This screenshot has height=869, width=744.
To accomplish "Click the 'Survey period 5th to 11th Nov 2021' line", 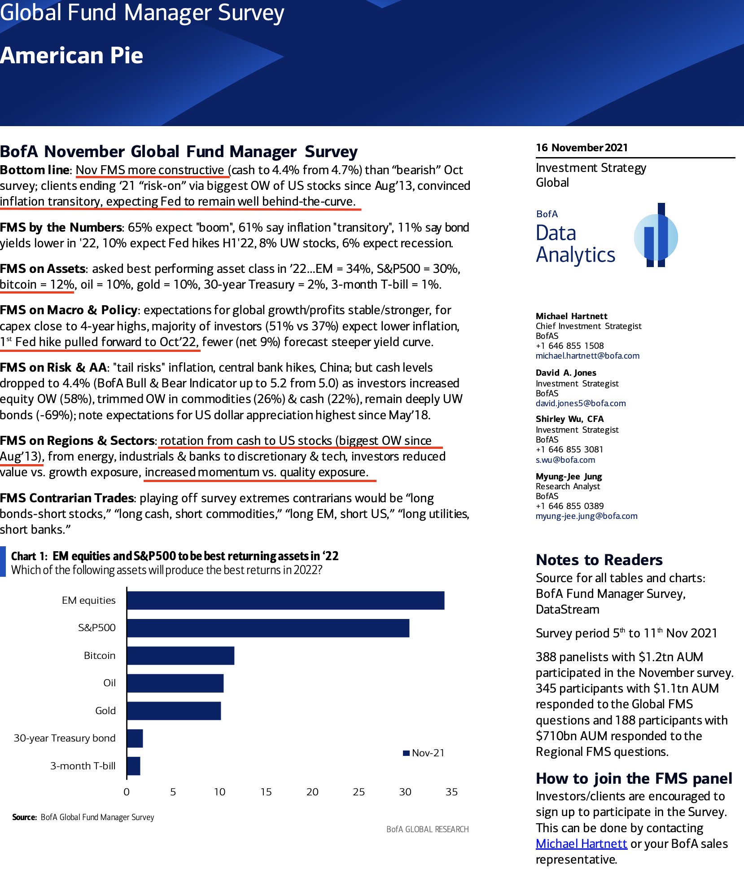I will [x=626, y=633].
